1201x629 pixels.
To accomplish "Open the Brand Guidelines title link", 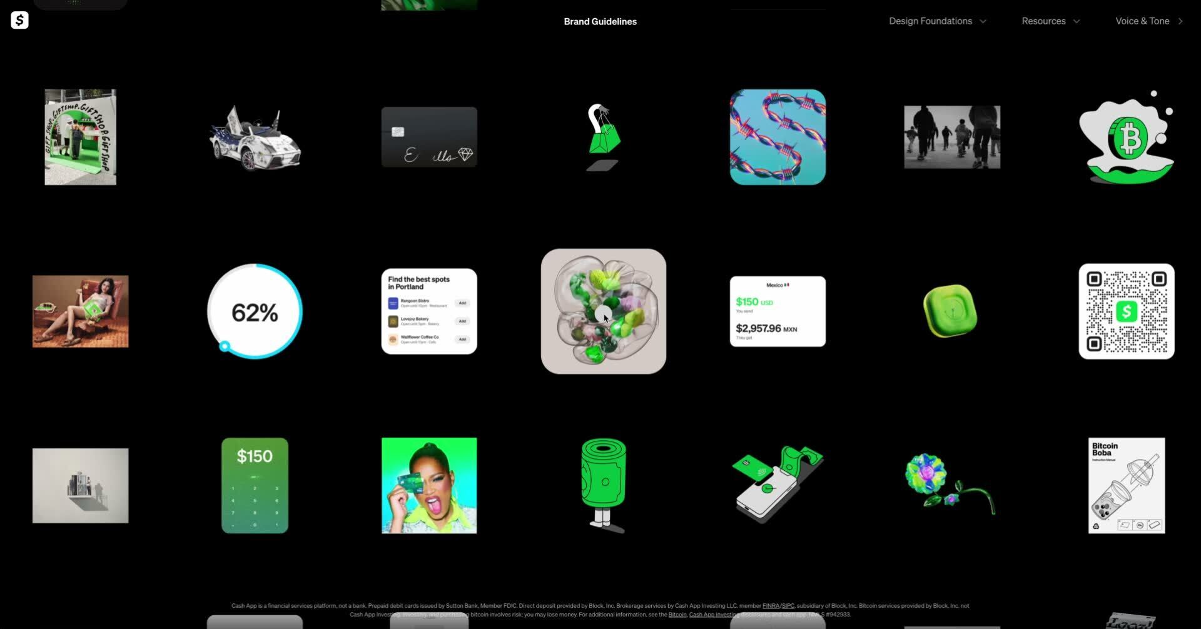I will [600, 21].
